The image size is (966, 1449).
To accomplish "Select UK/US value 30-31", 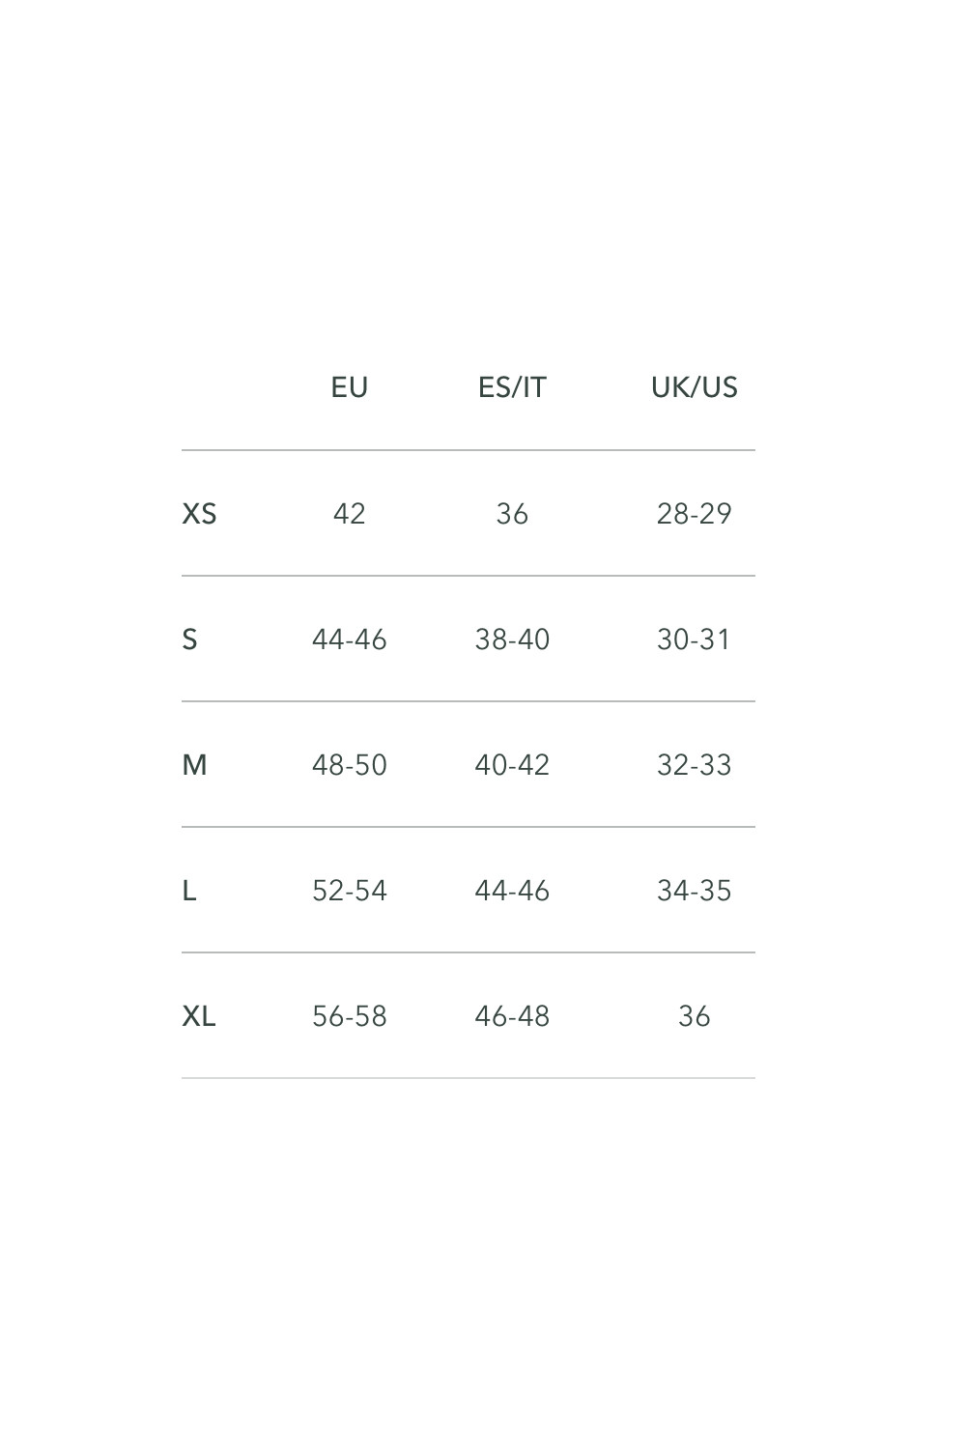I will [x=694, y=639].
